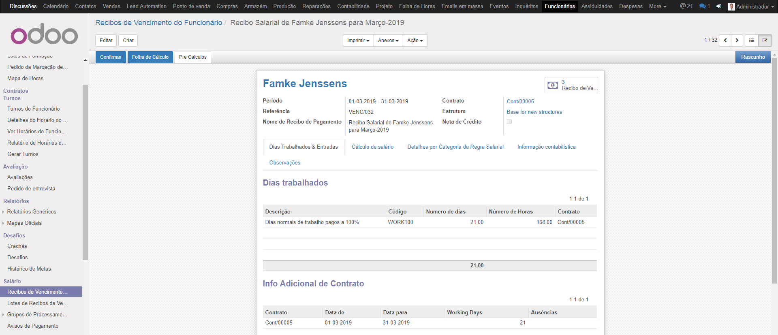The image size is (778, 335).
Task: Expand Relatórios Genéricos in sidebar
Action: [32, 211]
